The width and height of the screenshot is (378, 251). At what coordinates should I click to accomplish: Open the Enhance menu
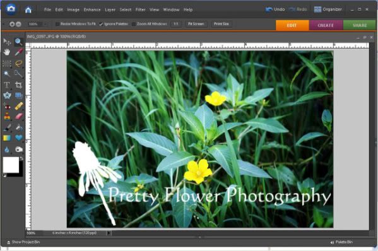[92, 9]
